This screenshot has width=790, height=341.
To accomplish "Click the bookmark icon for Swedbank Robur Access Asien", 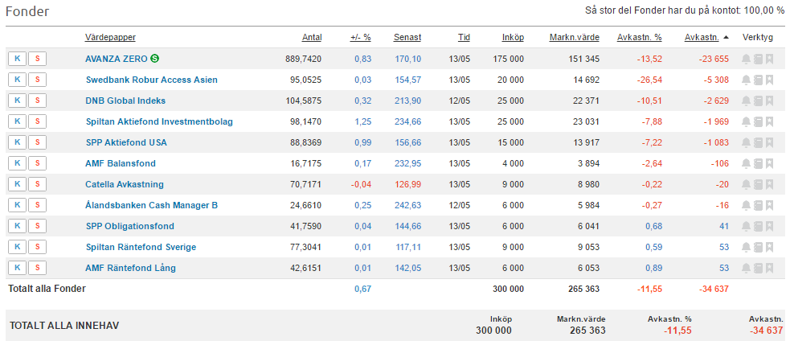I will tap(769, 80).
